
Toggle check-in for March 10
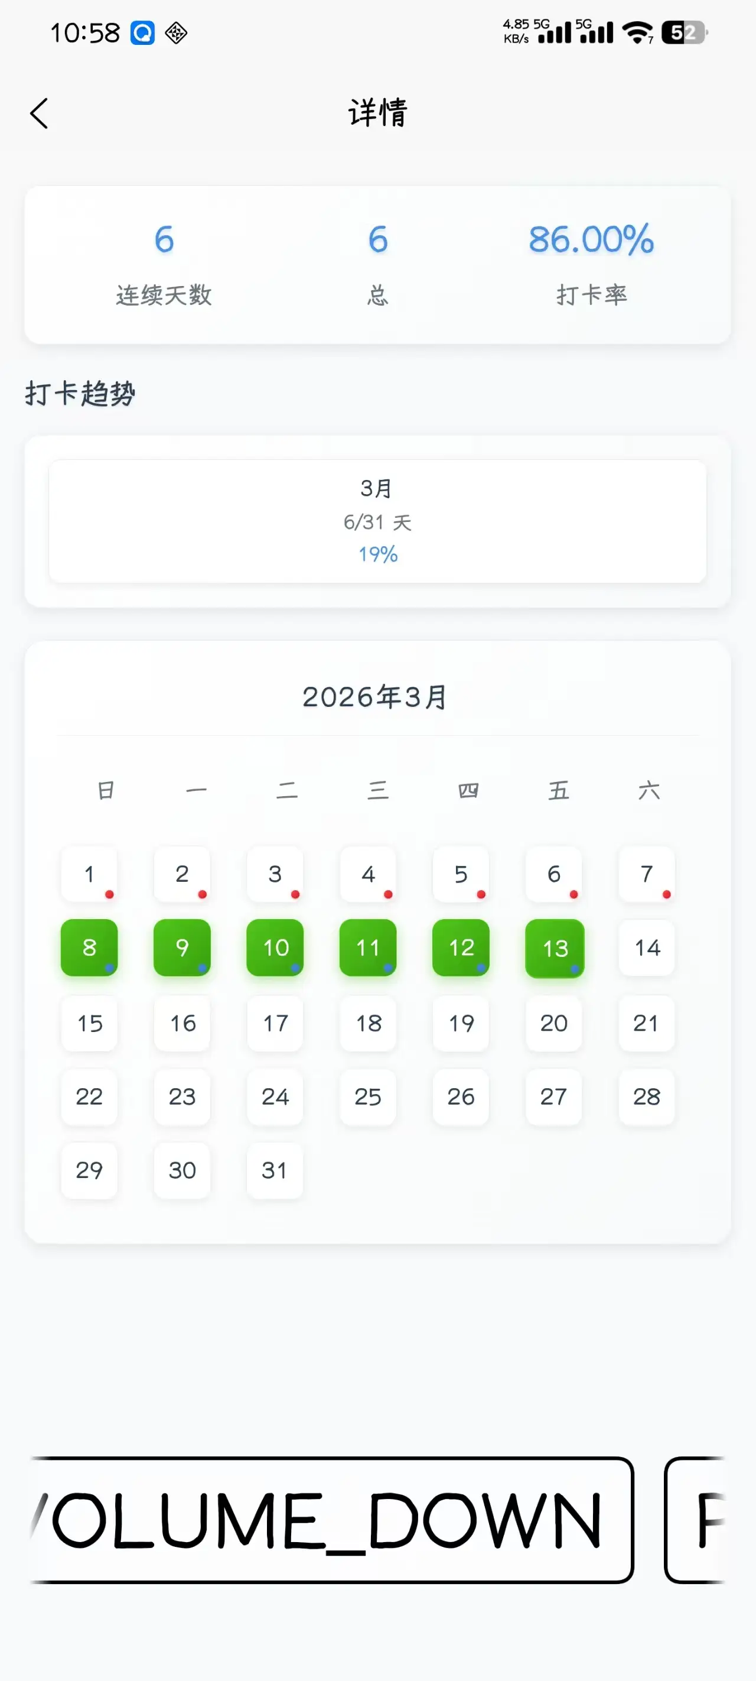coord(275,947)
